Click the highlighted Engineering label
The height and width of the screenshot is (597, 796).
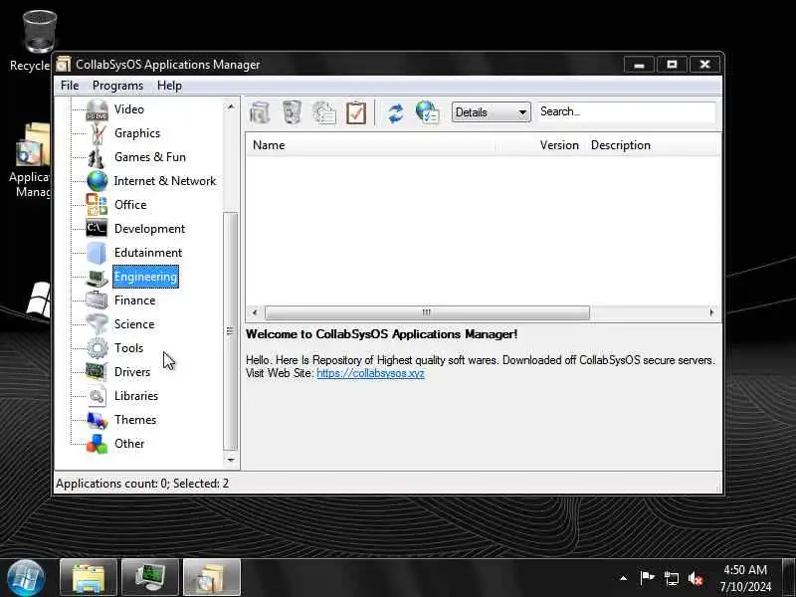coord(145,277)
